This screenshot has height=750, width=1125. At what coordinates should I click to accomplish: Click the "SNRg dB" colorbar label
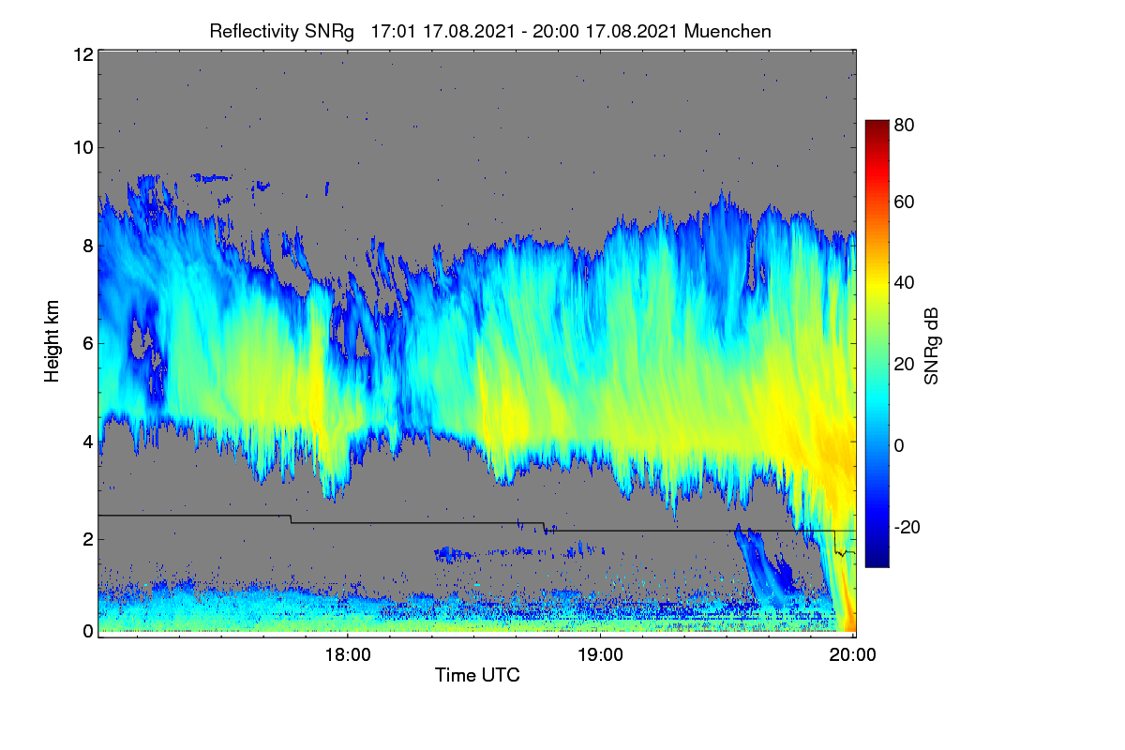[x=932, y=346]
